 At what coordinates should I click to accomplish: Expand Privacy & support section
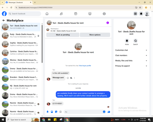pos(131,66)
